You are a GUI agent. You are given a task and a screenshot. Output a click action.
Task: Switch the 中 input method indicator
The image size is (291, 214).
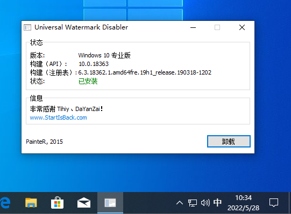coord(217,203)
